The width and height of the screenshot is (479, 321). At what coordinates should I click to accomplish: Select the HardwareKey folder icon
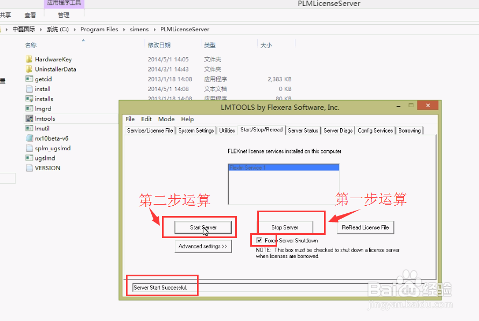click(x=29, y=59)
